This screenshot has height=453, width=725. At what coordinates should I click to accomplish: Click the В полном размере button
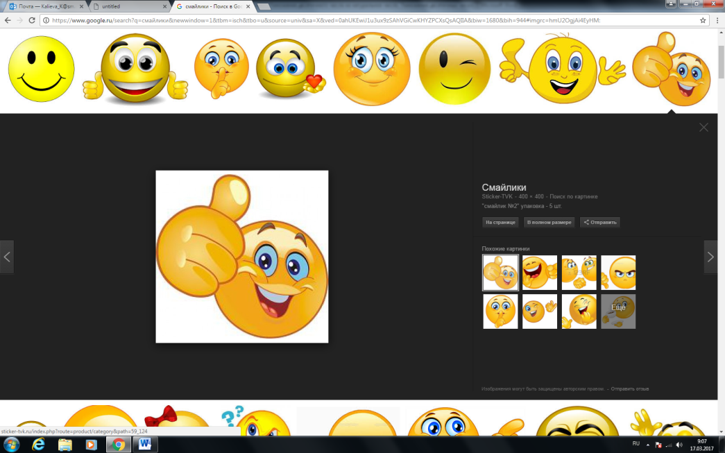tap(549, 223)
